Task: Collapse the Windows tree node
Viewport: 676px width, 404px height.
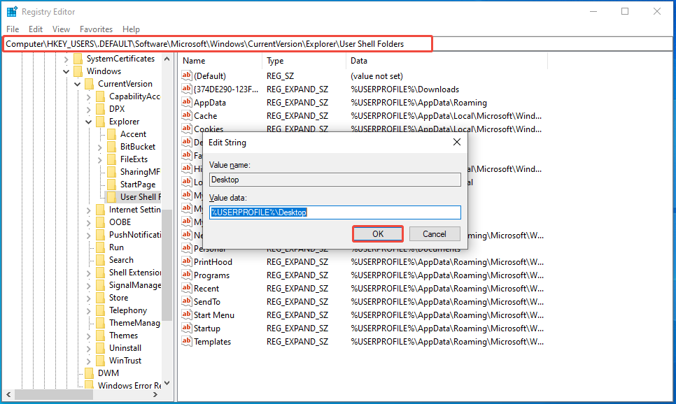Action: (66, 71)
